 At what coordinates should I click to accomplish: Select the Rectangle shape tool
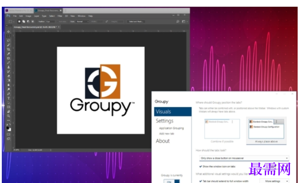(9, 107)
